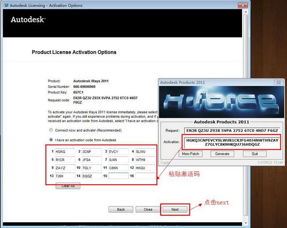This screenshot has width=287, height=228.
Task: Click 'Product License Activation Options' heading
Action: tap(74, 52)
